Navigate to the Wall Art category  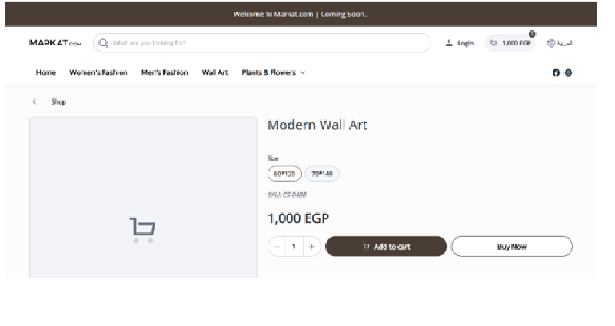coord(214,73)
